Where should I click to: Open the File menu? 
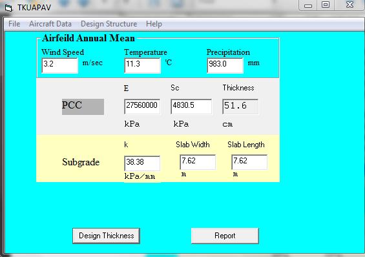[x=14, y=24]
